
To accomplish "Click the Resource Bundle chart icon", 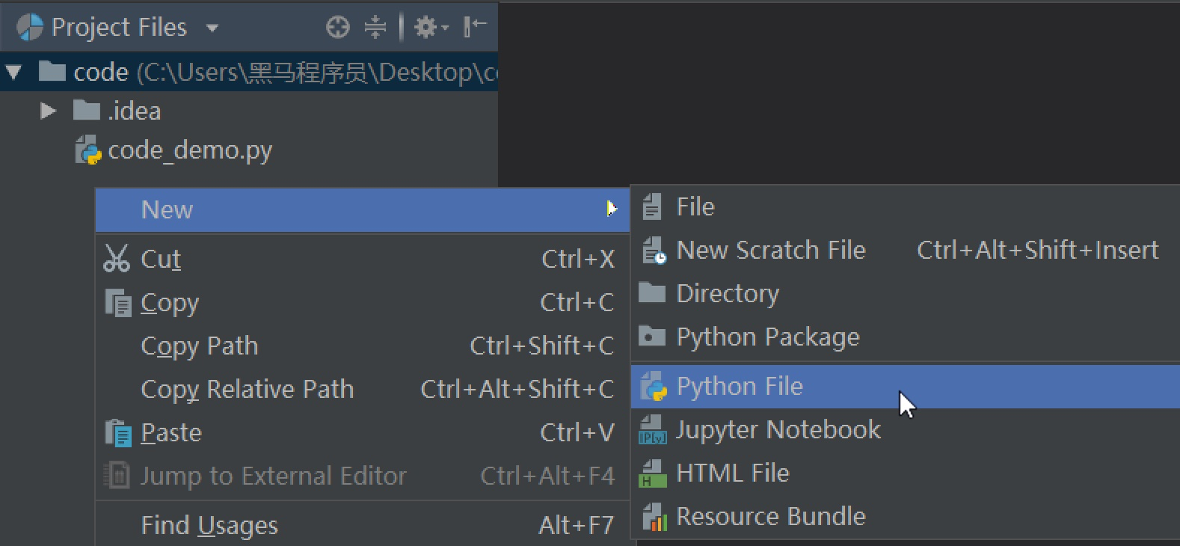I will pos(654,517).
